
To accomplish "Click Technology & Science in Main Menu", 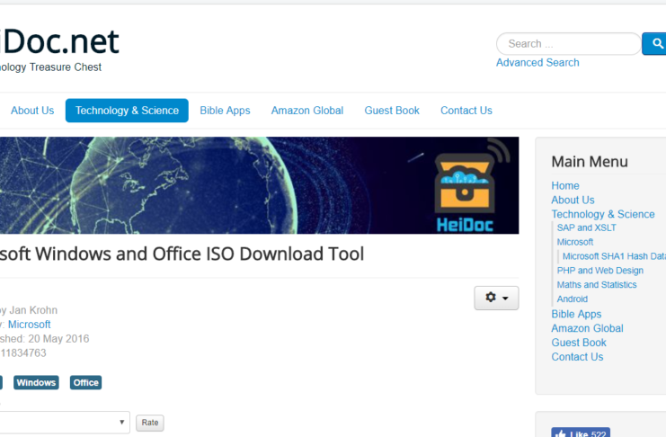I will [x=603, y=214].
